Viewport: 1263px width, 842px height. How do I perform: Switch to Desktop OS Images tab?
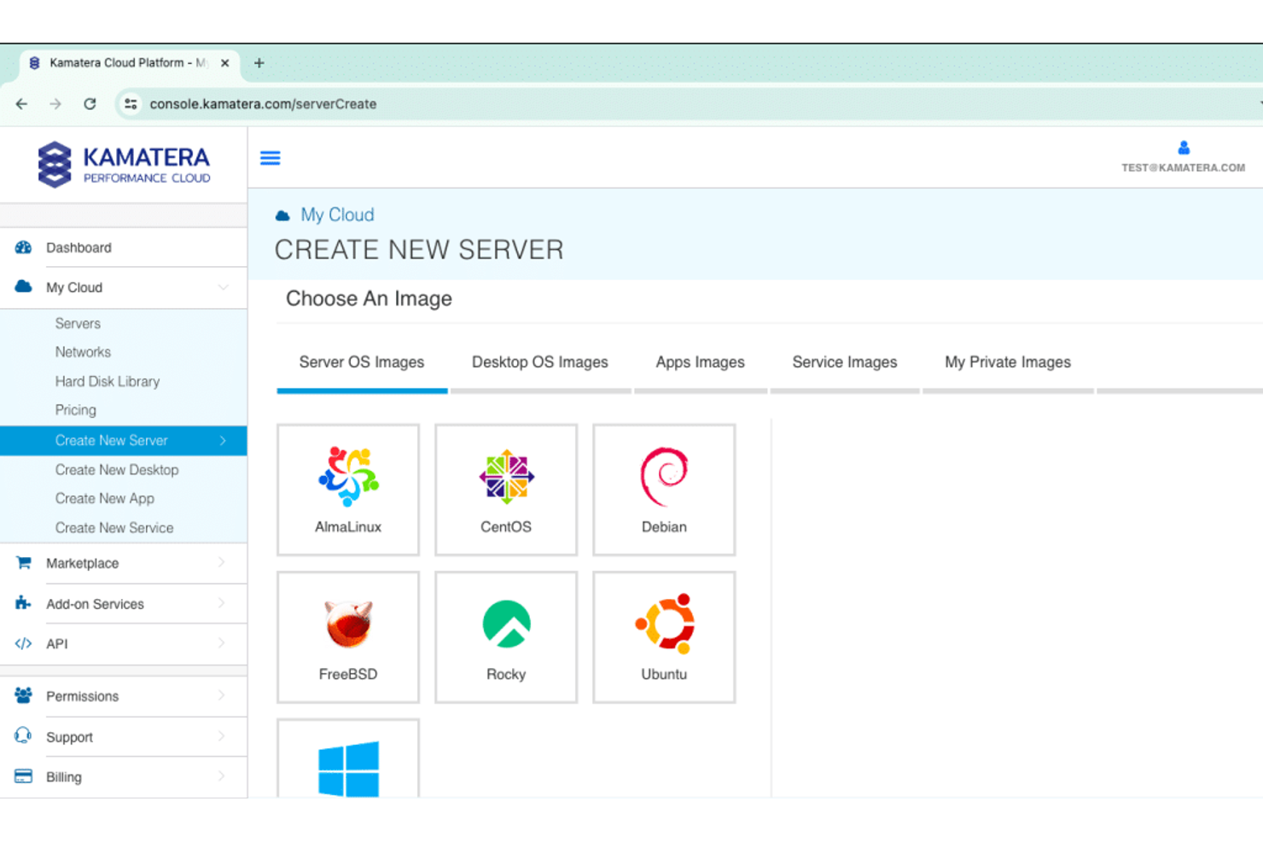[539, 362]
